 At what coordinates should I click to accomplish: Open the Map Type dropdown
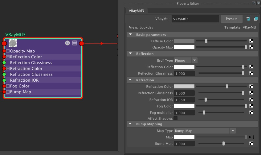(x=205, y=131)
